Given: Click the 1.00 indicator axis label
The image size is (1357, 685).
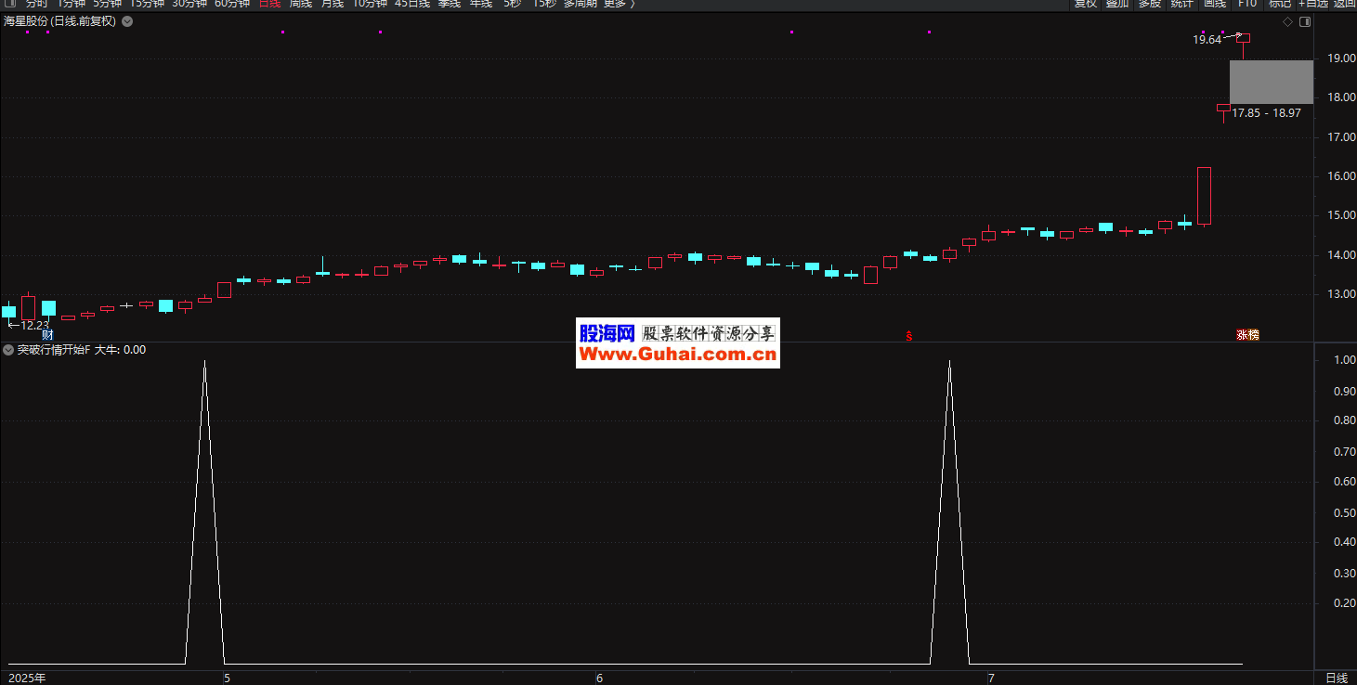Looking at the screenshot, I should (x=1344, y=360).
